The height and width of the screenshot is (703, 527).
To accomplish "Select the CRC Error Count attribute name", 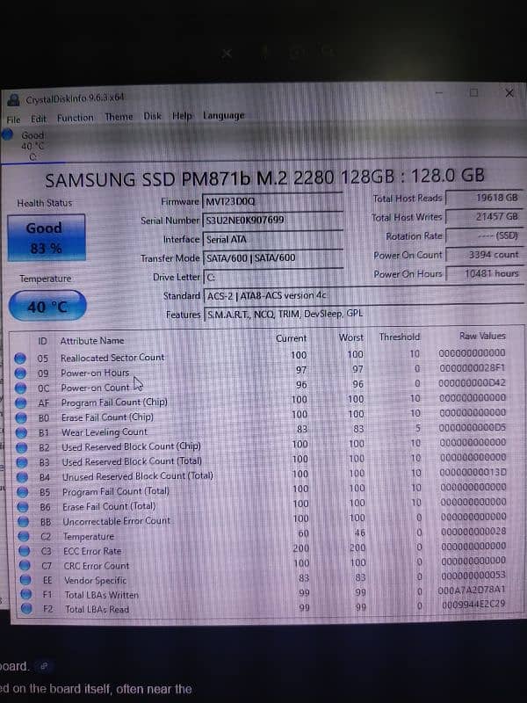I will pyautogui.click(x=97, y=566).
